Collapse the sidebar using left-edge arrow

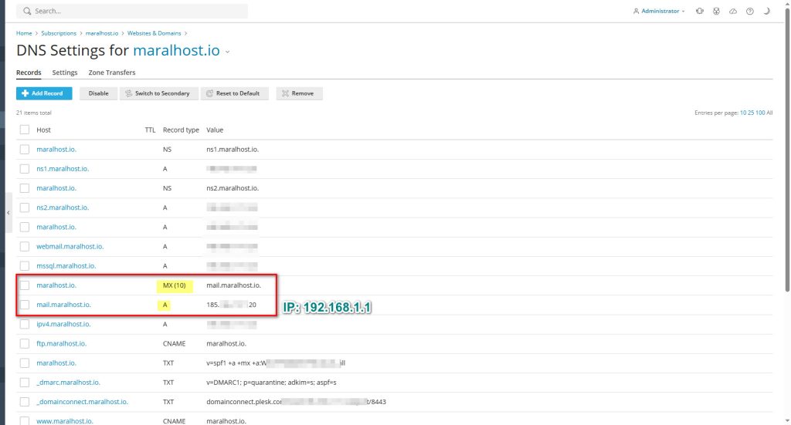tap(8, 212)
